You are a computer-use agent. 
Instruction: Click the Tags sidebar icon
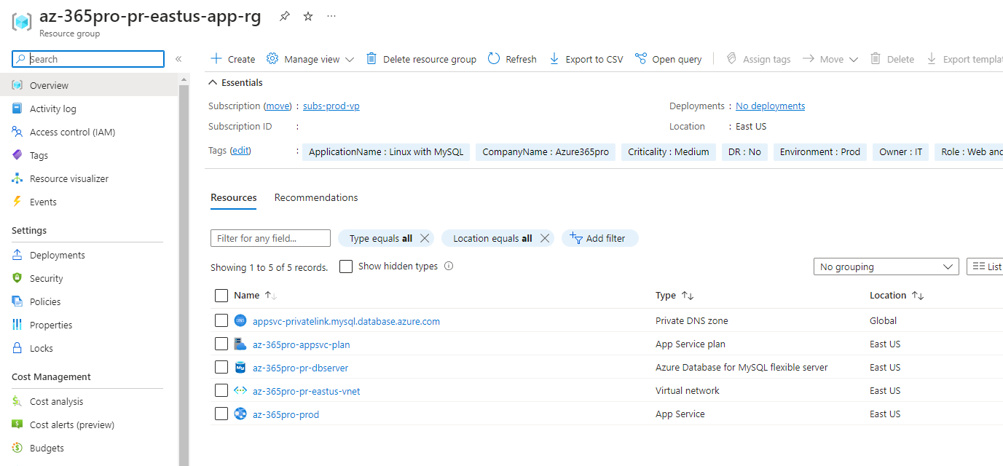(x=17, y=155)
